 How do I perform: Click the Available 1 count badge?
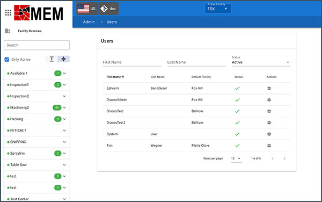(58, 74)
